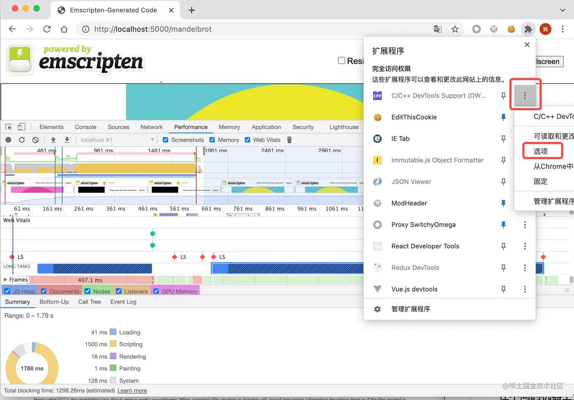The height and width of the screenshot is (400, 574).
Task: Open the localhost #1 recording dropdown
Action: pos(117,140)
